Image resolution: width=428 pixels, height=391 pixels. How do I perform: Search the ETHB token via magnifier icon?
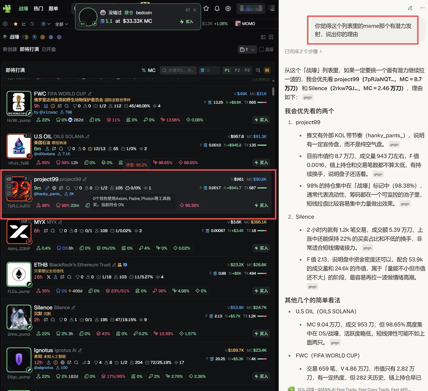tap(69, 277)
